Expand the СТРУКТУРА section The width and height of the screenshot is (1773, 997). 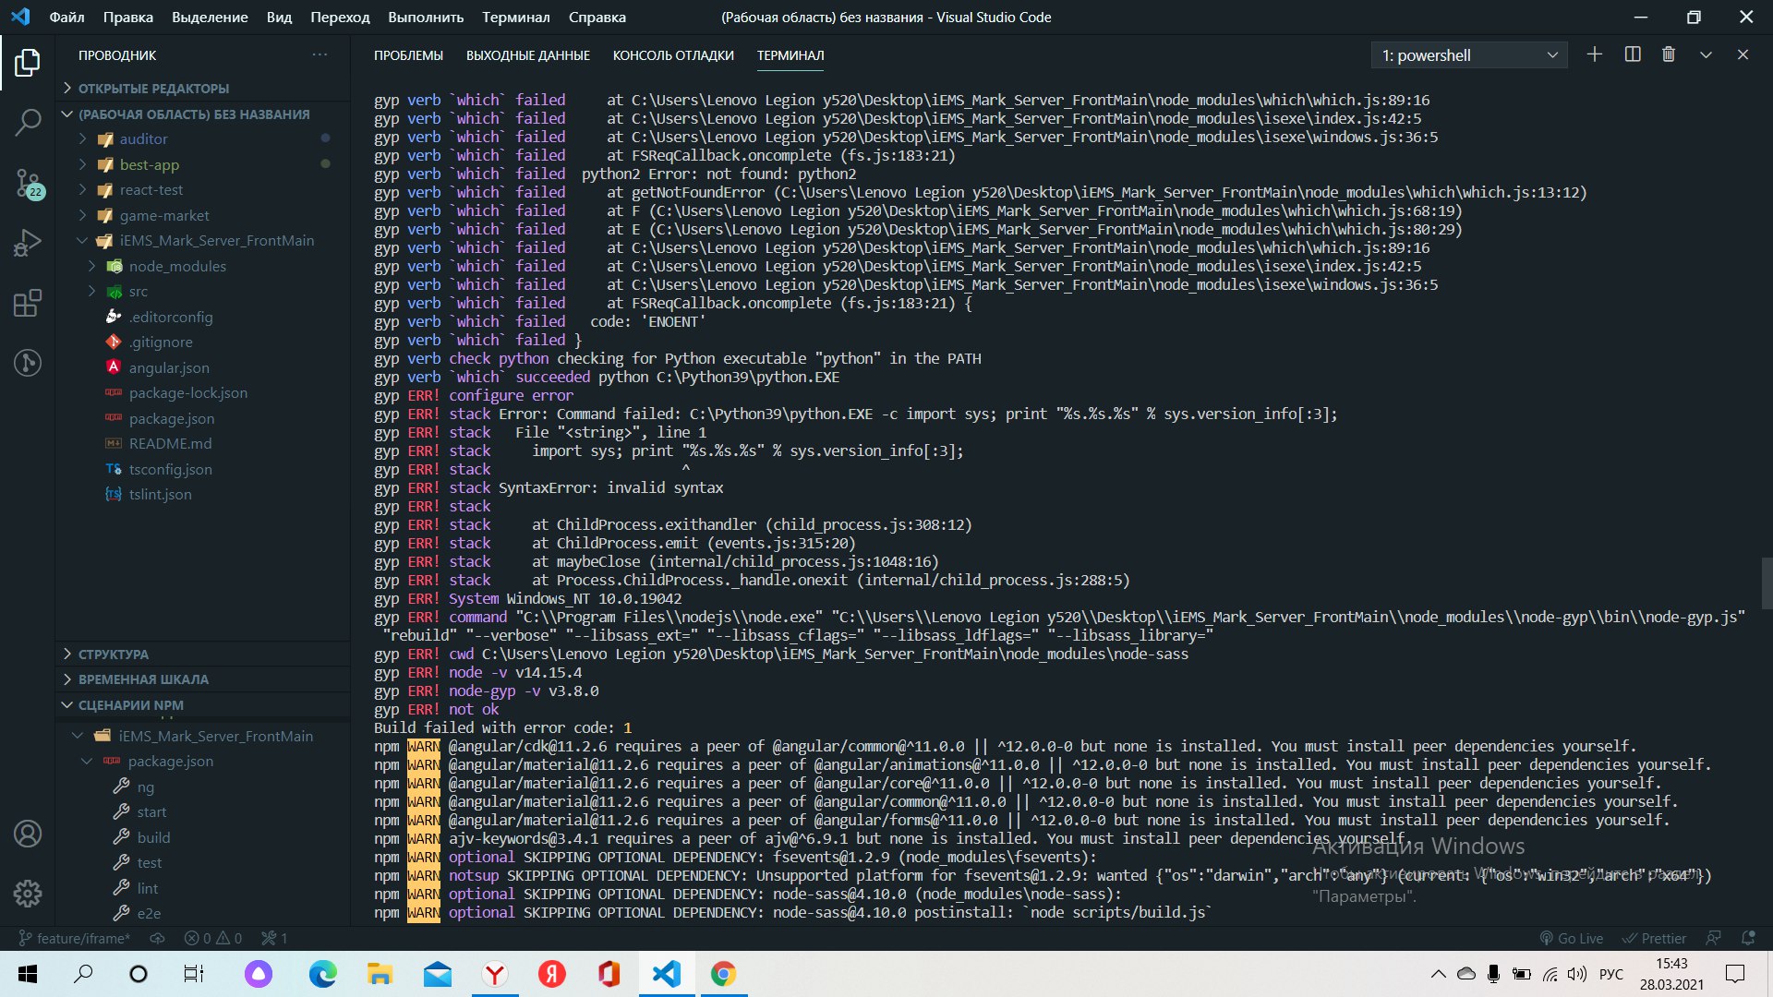pyautogui.click(x=113, y=654)
